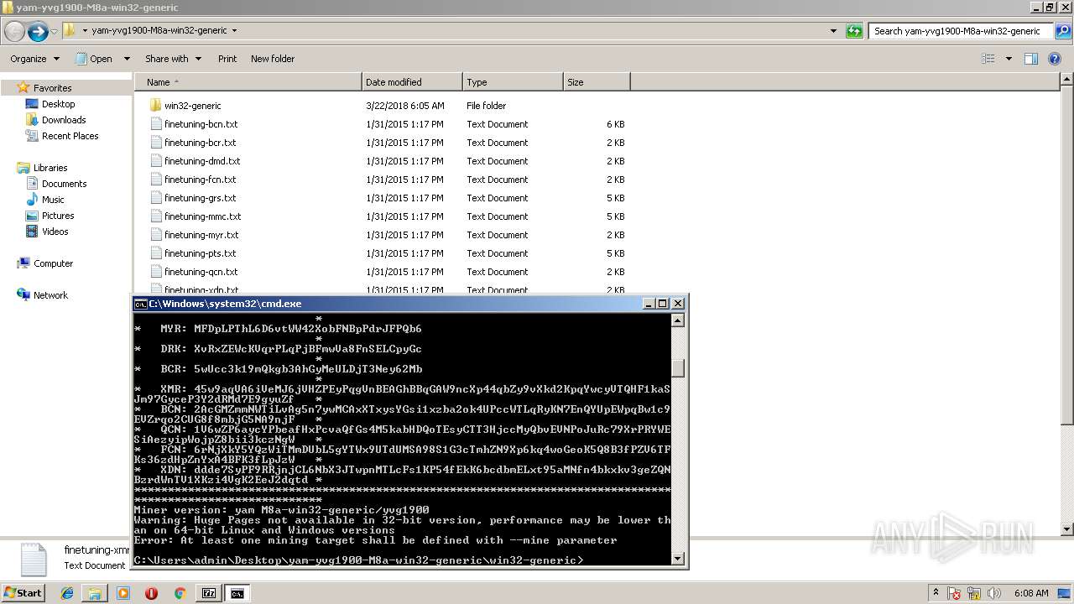The width and height of the screenshot is (1074, 604).
Task: Click the Change your view icon
Action: point(988,59)
